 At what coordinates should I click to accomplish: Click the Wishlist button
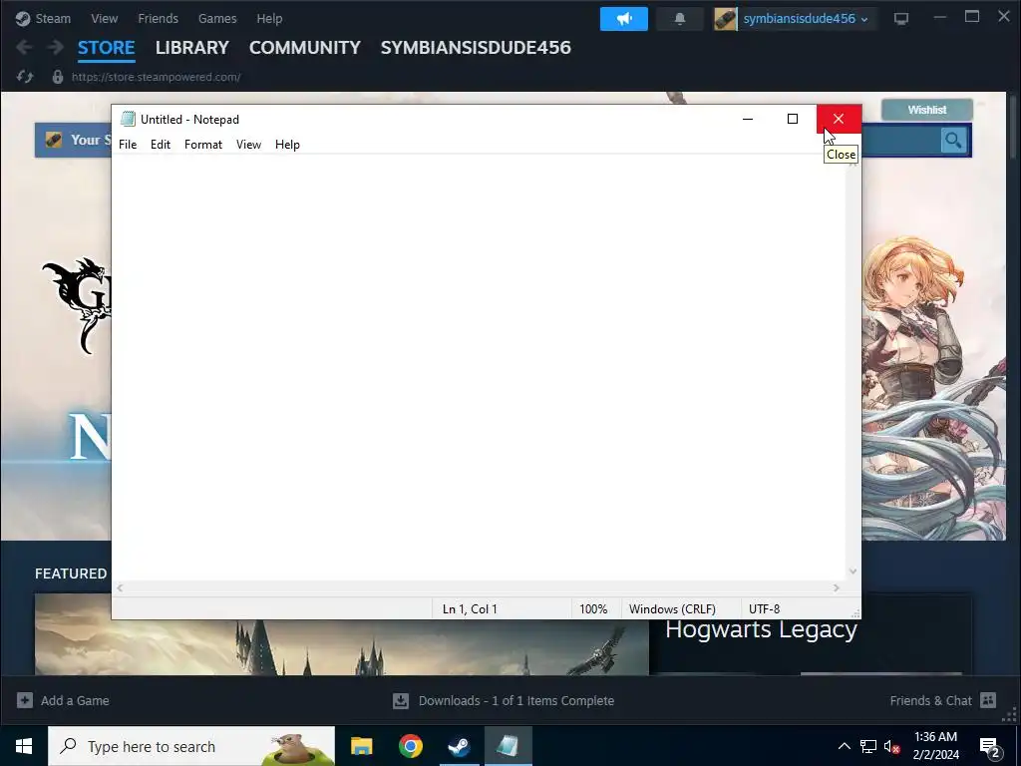[926, 110]
